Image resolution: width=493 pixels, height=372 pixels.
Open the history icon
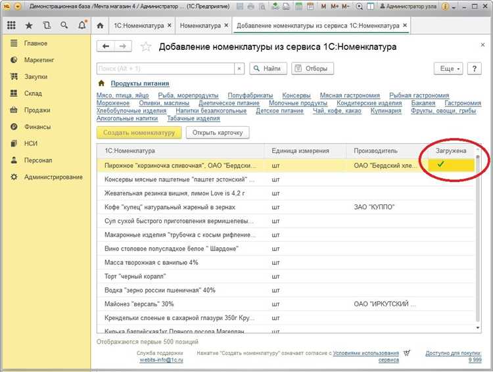[x=47, y=26]
